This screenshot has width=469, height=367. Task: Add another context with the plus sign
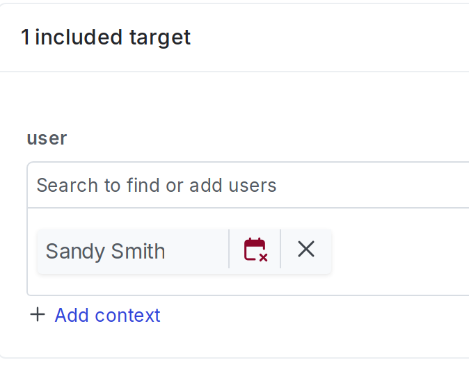[x=38, y=315]
